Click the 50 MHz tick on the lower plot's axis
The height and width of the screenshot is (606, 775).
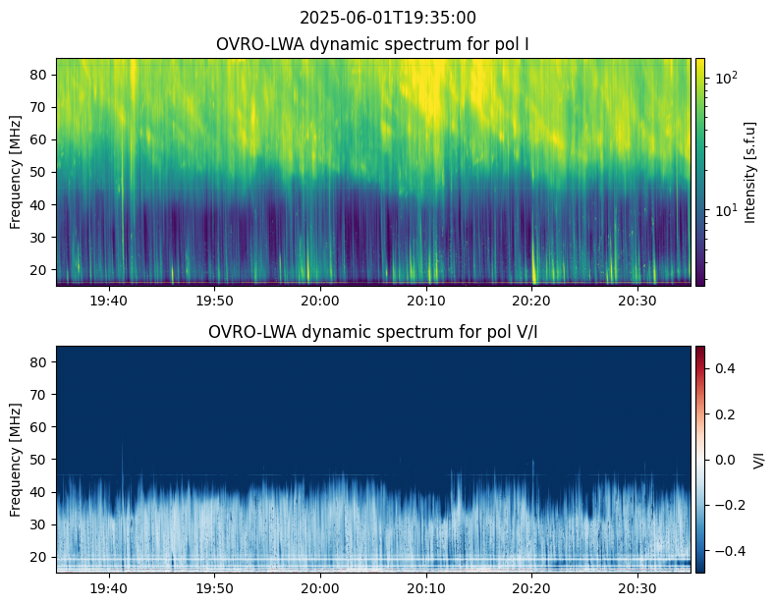41,459
